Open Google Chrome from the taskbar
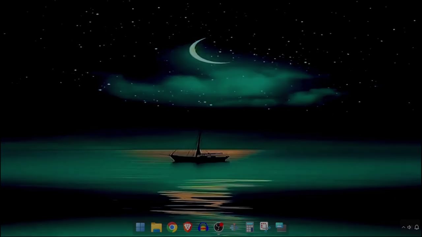Screen dimensions: 422x237 pos(172,227)
